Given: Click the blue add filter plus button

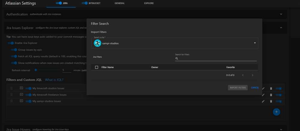Looking at the screenshot, I should (277, 112).
